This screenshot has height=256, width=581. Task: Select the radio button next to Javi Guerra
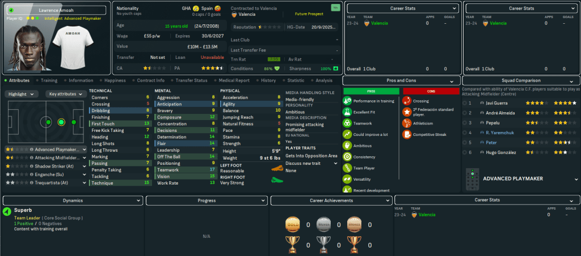point(465,103)
